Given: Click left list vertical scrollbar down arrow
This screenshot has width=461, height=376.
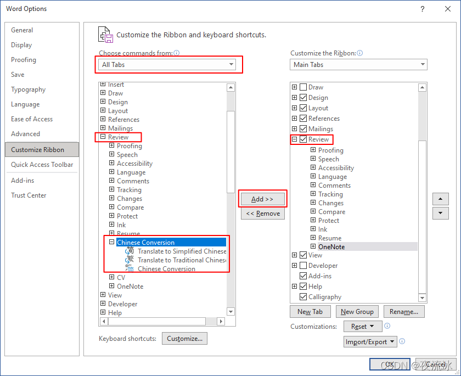Looking at the screenshot, I should click(231, 312).
